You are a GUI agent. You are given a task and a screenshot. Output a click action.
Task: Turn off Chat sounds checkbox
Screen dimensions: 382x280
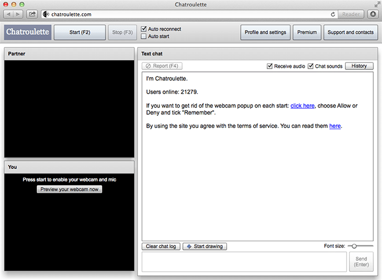point(311,67)
